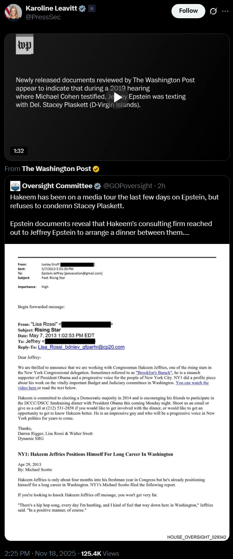
Task: Click the Oversight Committee avatar icon
Action: click(x=15, y=186)
